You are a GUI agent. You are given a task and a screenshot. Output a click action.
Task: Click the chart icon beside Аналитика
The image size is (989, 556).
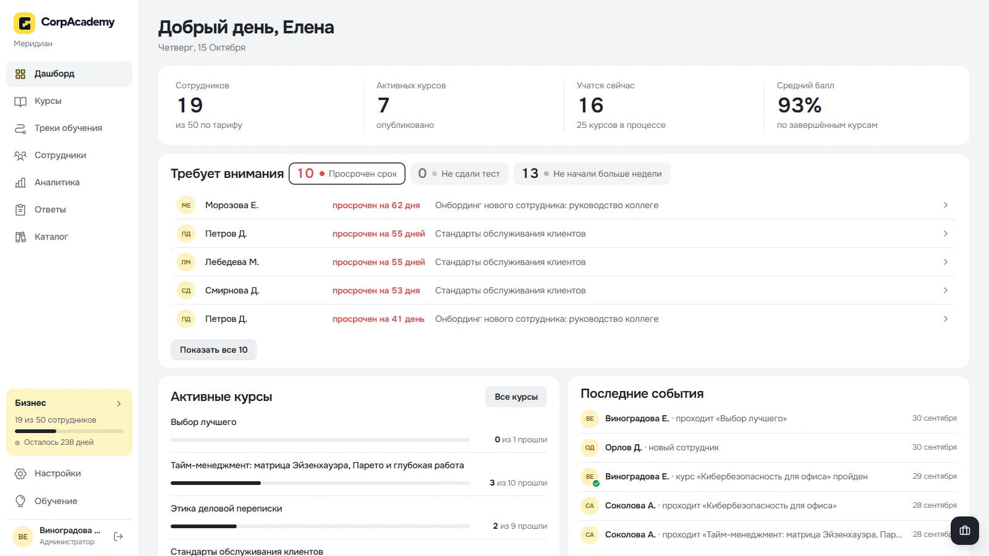(x=20, y=183)
